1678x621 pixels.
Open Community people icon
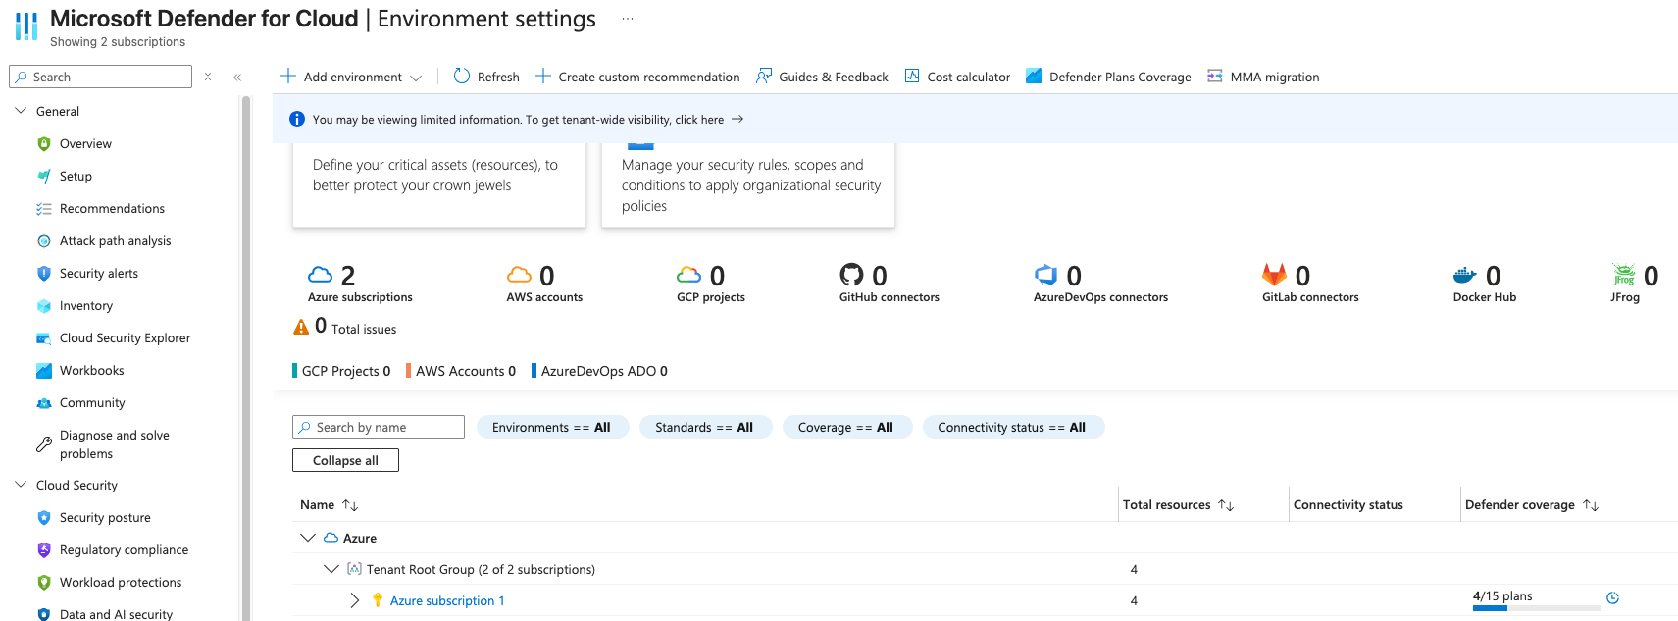click(44, 403)
